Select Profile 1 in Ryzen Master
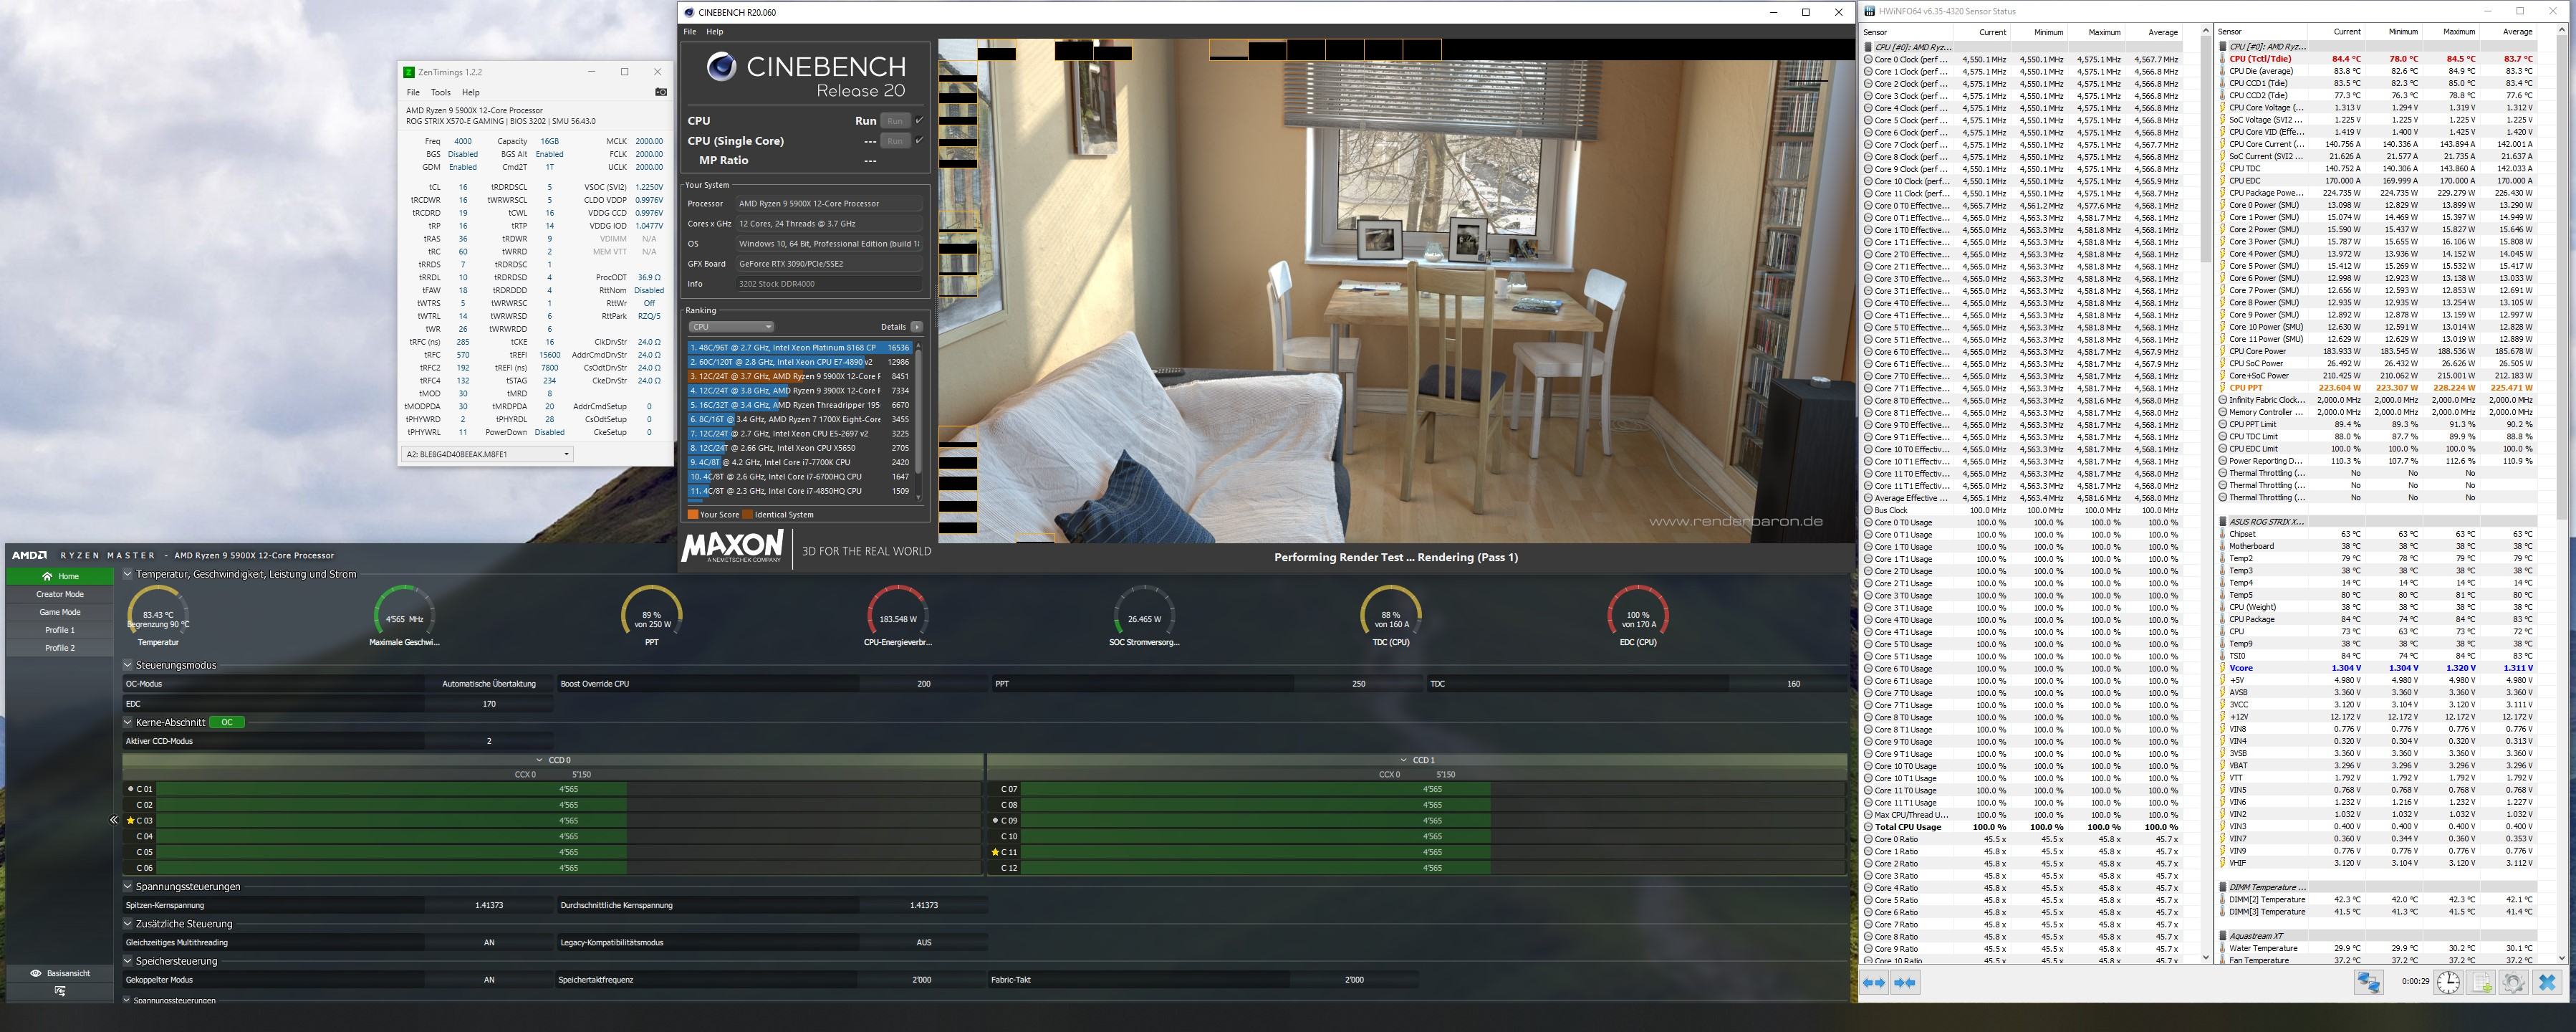Image resolution: width=2576 pixels, height=1032 pixels. coord(60,630)
